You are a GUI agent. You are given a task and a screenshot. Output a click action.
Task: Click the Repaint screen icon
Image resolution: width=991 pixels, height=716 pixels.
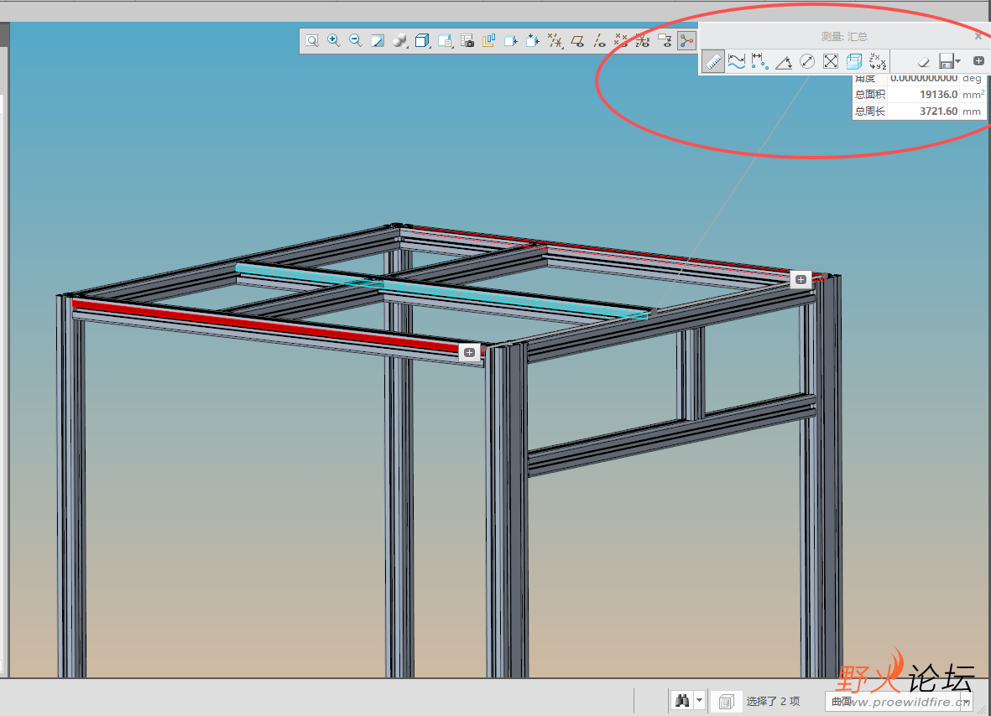[x=378, y=41]
